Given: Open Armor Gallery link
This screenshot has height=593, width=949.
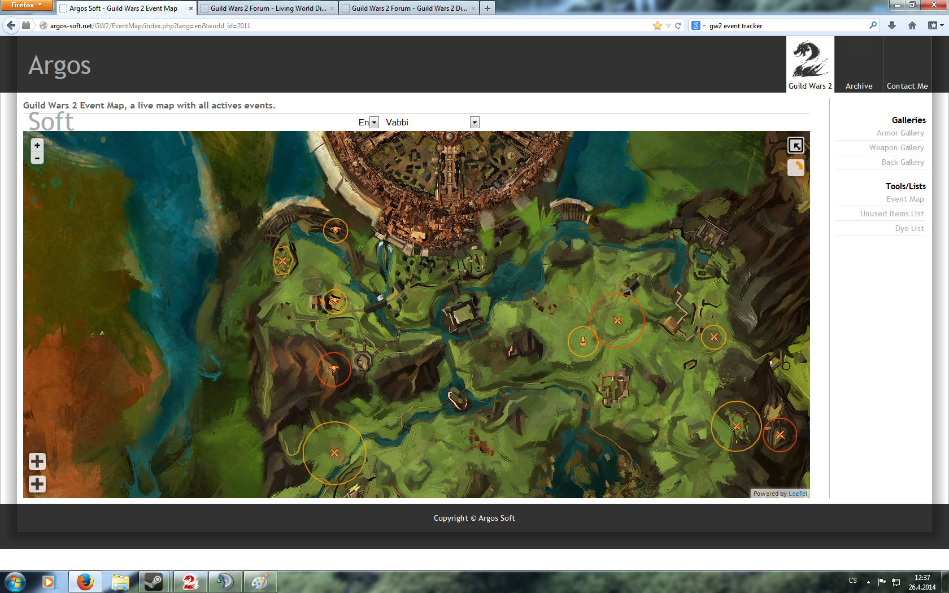Looking at the screenshot, I should click(x=900, y=133).
